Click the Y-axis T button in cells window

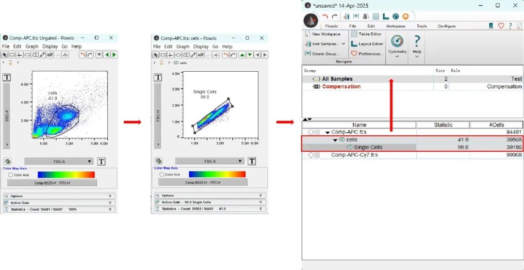[158, 78]
